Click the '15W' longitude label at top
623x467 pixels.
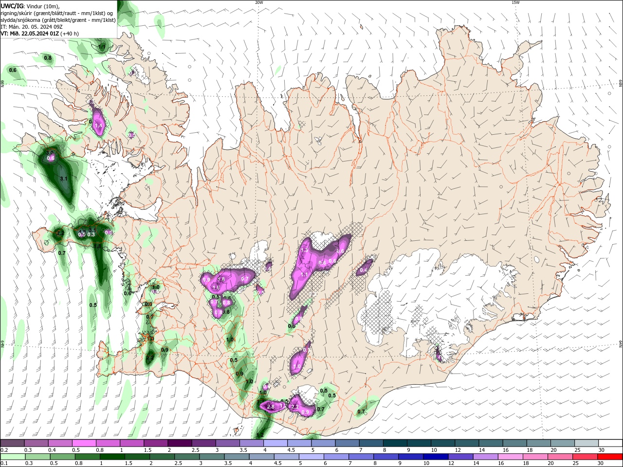coord(516,2)
